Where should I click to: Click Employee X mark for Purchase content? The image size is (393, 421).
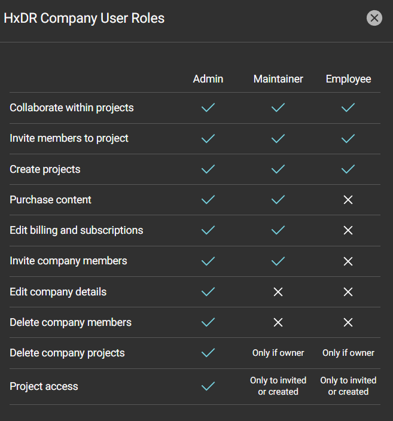(348, 200)
